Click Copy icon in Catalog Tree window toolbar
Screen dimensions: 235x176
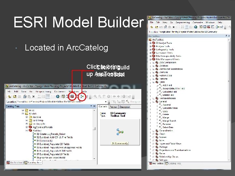pos(25,96)
